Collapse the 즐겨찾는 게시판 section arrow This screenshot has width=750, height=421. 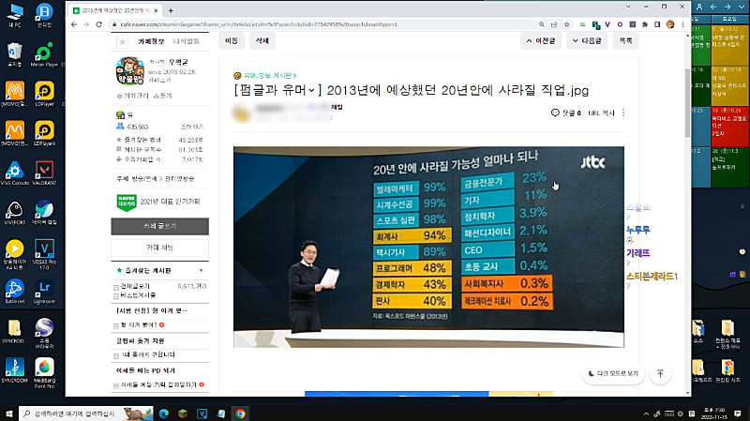201,271
